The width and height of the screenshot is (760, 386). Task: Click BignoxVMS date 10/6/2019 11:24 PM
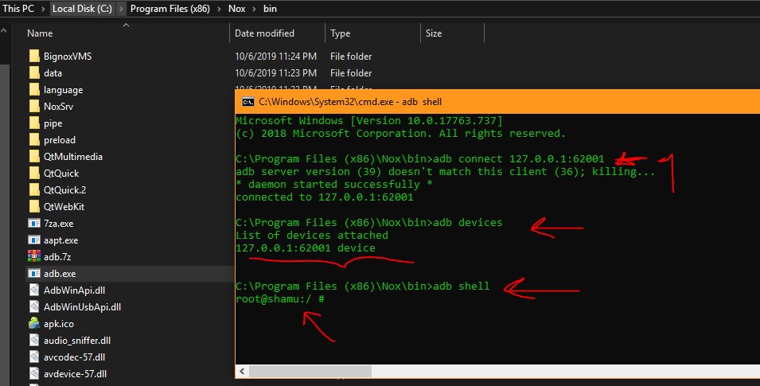coord(275,57)
